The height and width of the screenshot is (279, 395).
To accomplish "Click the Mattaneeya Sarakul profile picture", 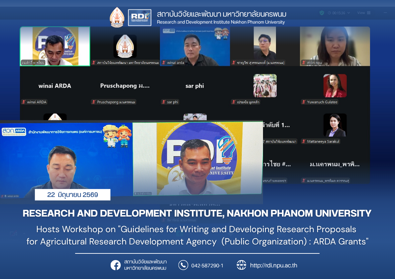I will pyautogui.click(x=335, y=125).
